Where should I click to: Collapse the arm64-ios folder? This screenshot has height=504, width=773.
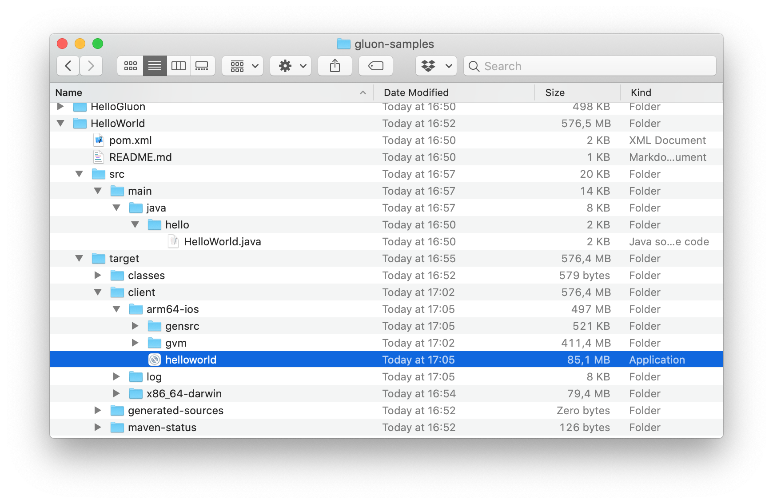116,309
